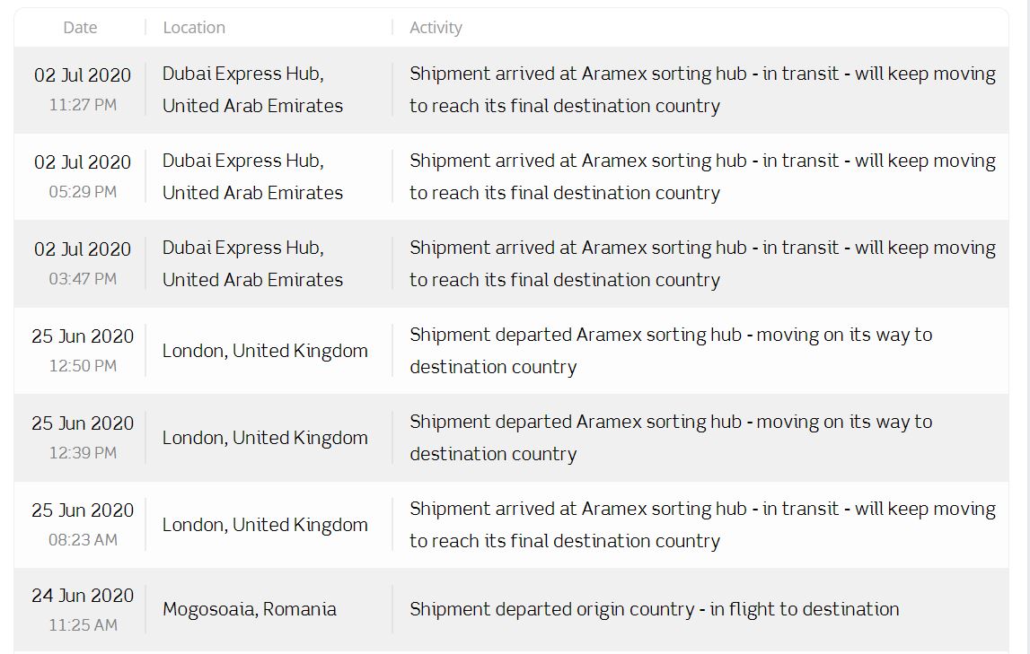Select the Mogosoaia, Romania location cell

(x=250, y=609)
